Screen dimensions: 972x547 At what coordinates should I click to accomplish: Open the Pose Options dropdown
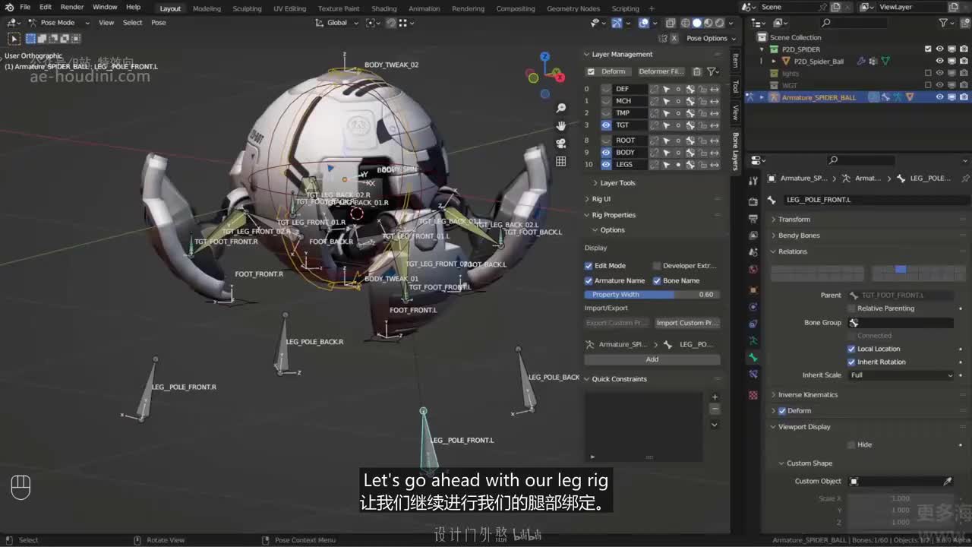[x=712, y=38]
